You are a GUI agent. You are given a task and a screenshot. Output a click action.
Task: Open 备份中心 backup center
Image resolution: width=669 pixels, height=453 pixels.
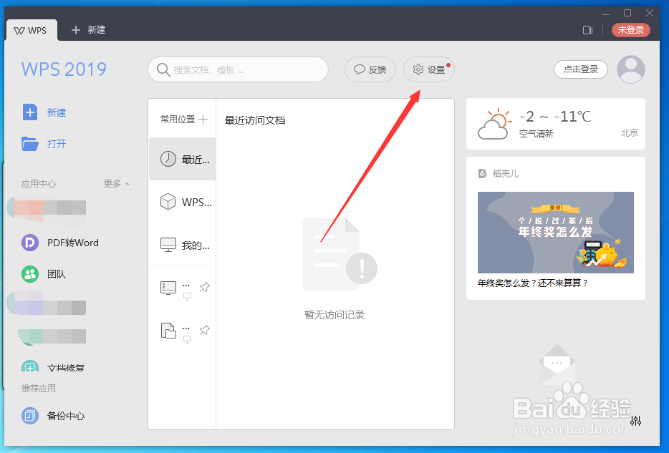(x=53, y=416)
